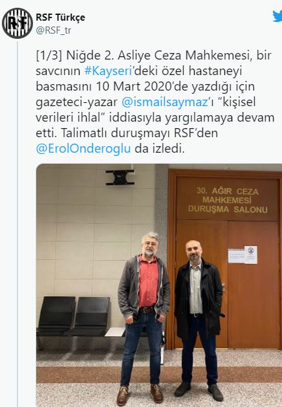Screen dimensions: 282x407
Task: Open the RSF Türkçe display name
Action: 60,17
